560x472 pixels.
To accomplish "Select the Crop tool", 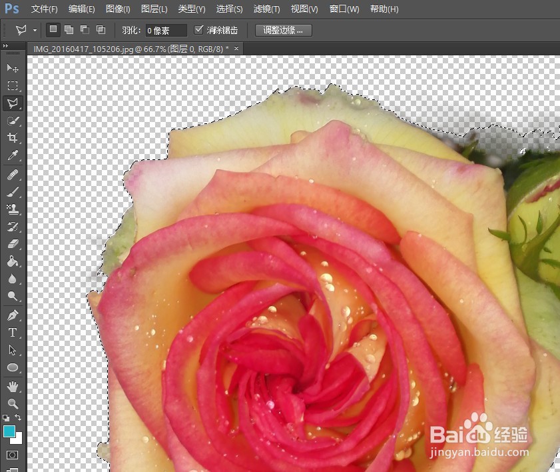I will coord(13,137).
